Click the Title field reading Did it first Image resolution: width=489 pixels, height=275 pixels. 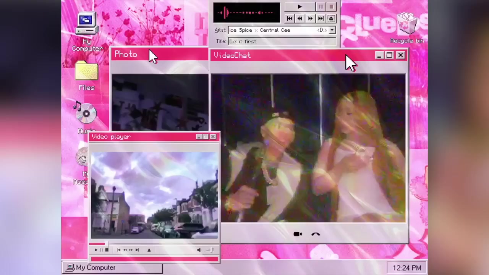[282, 41]
